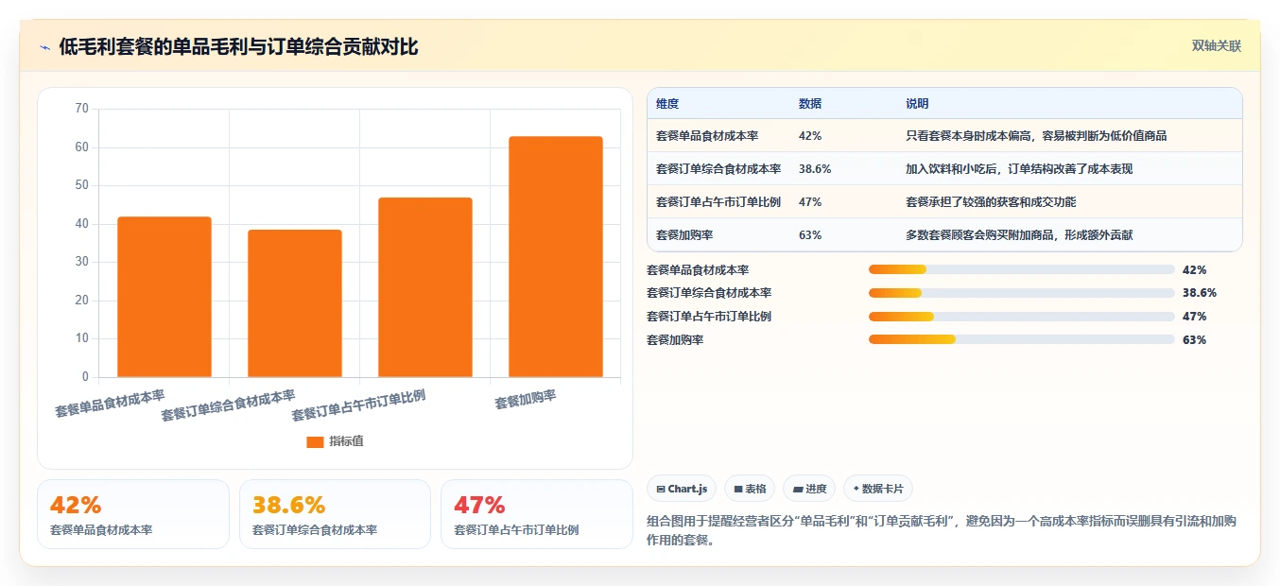Click x-axis label 套餐加购率 under chart

click(x=526, y=400)
